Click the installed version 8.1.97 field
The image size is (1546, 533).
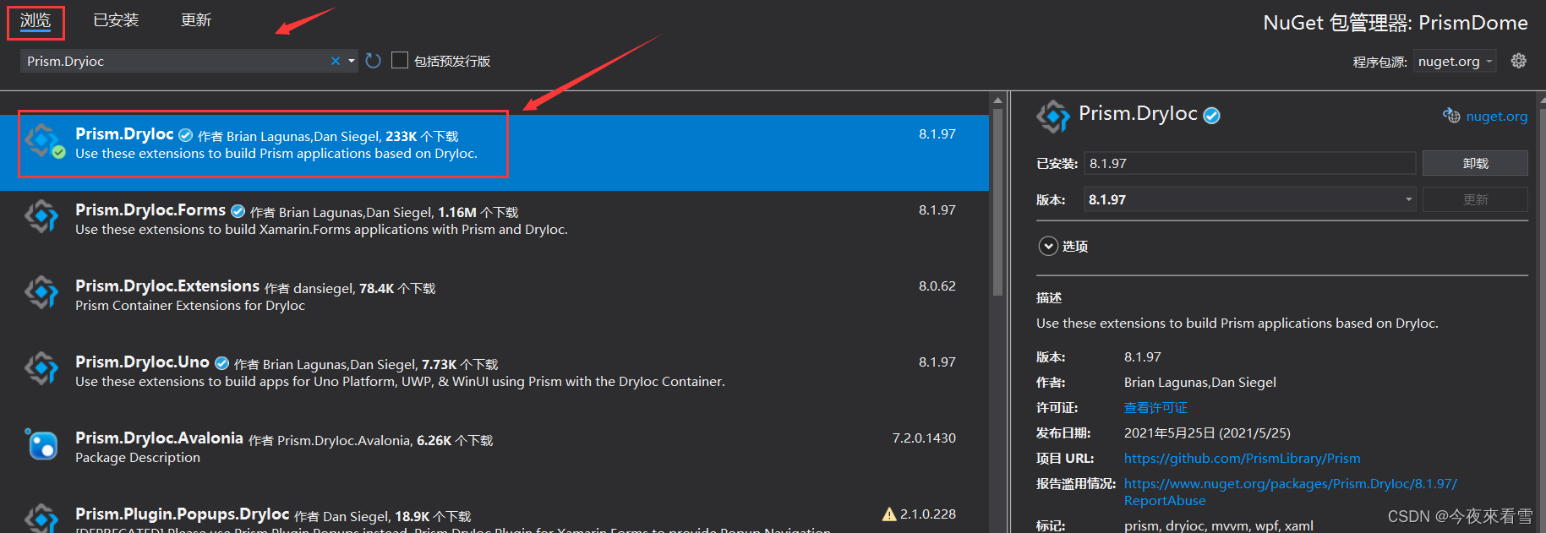[x=1249, y=163]
